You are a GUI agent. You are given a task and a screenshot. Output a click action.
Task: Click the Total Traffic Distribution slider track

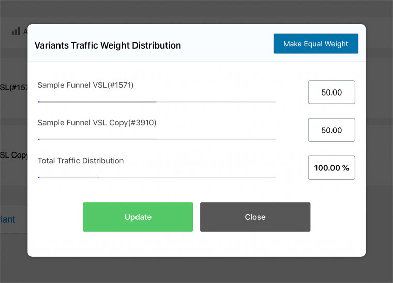pyautogui.click(x=157, y=178)
